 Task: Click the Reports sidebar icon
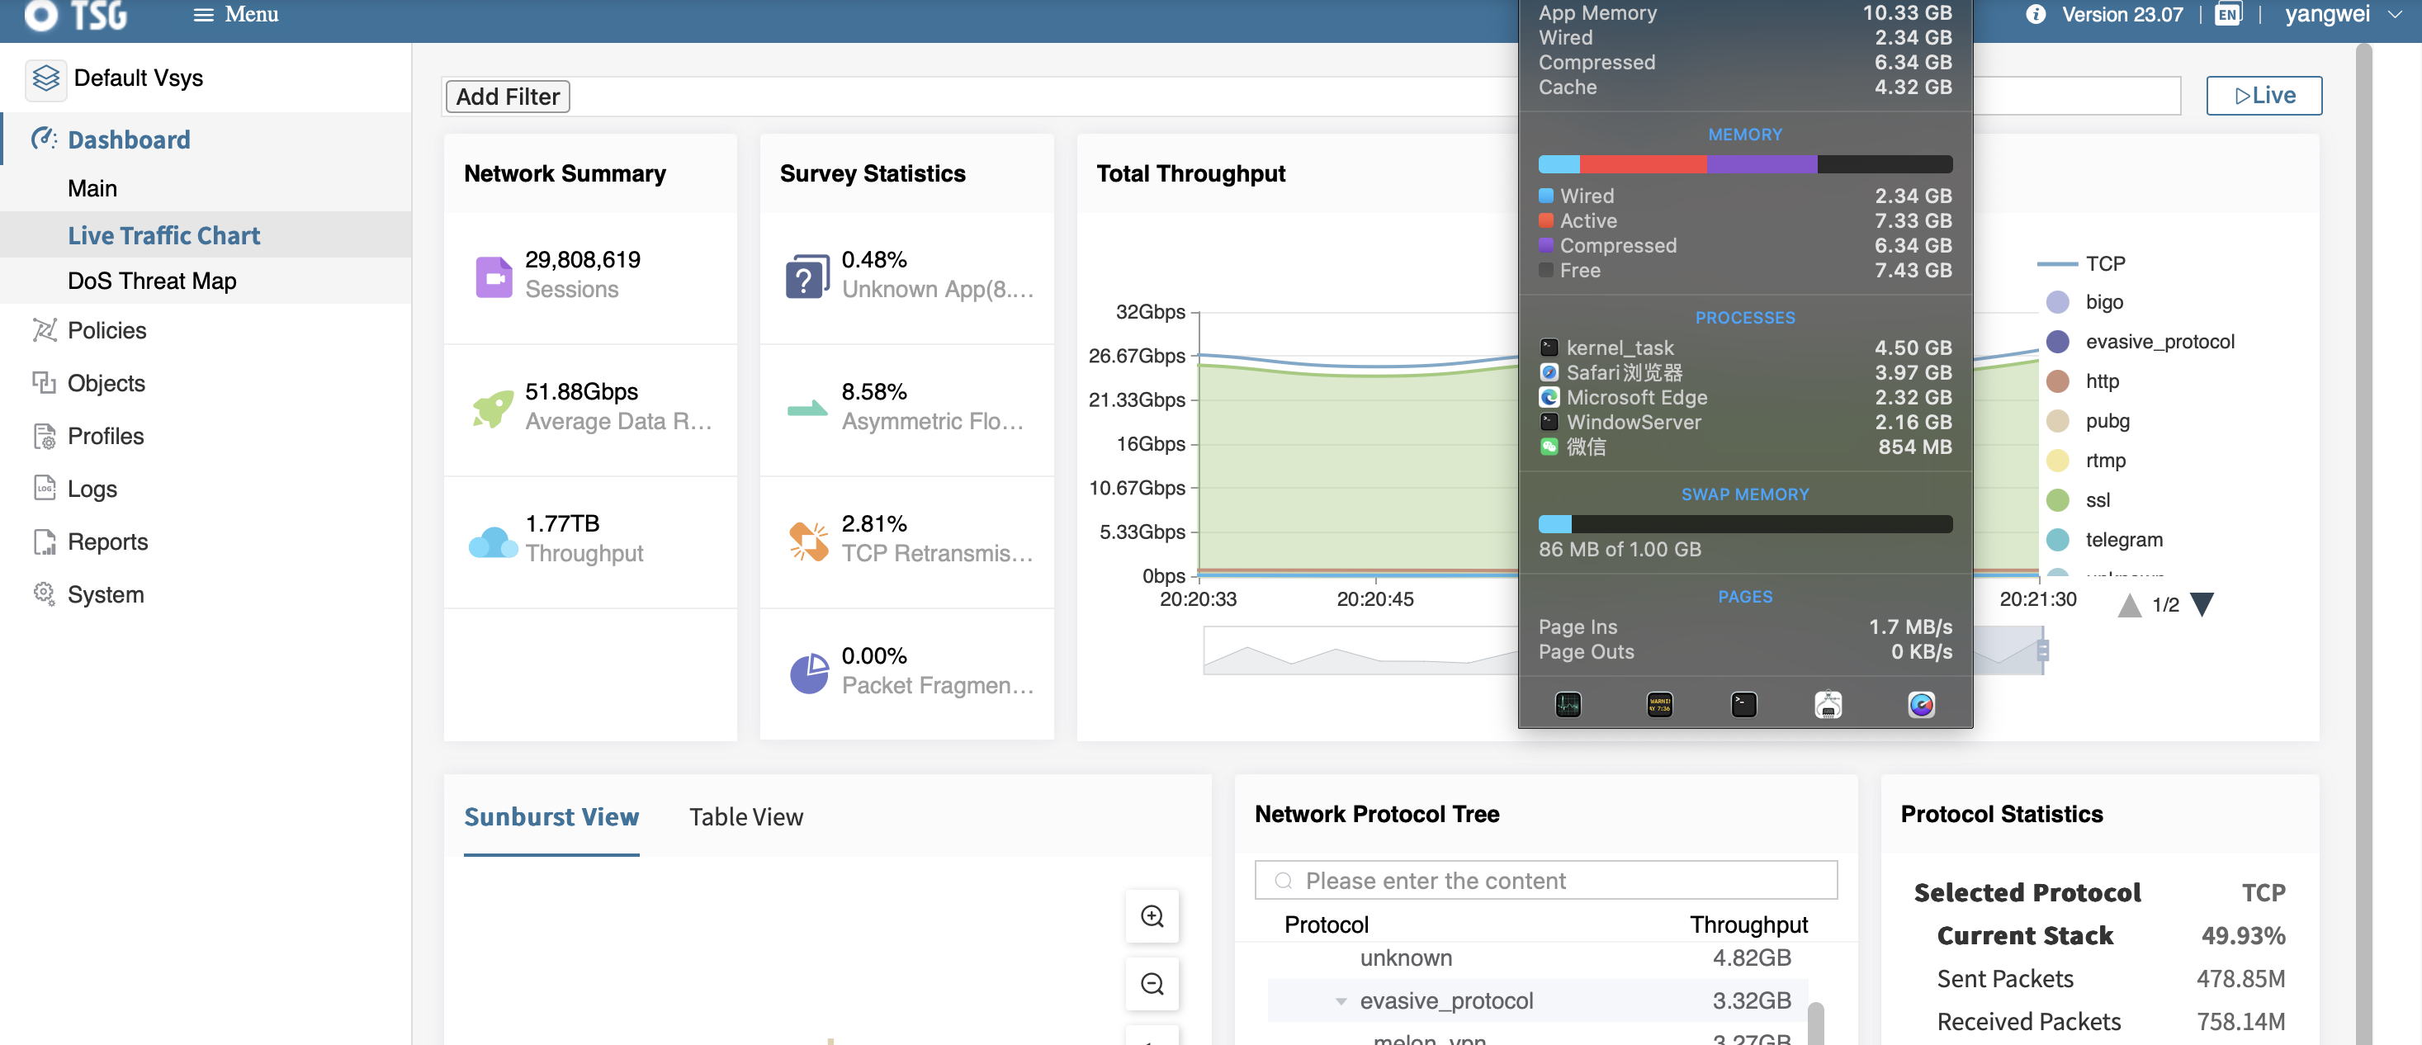pyautogui.click(x=45, y=541)
